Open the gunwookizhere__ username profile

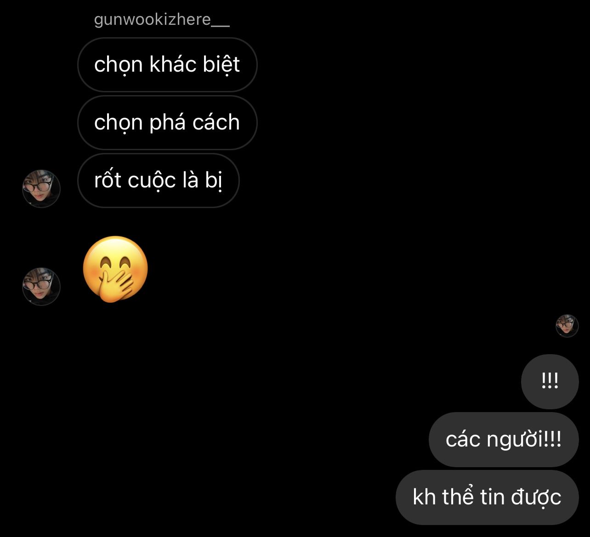click(x=161, y=20)
